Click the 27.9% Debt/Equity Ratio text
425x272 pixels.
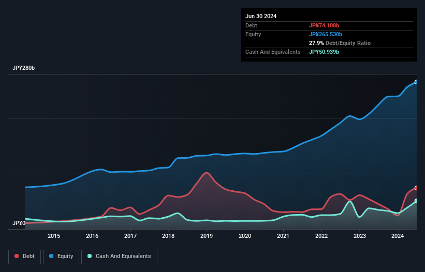(340, 43)
